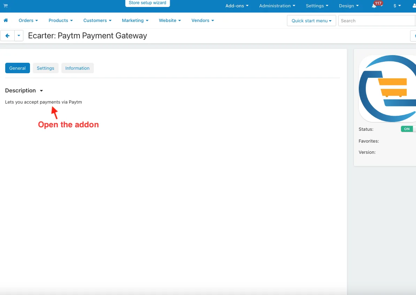Collapse the Description section
This screenshot has width=416, height=295.
[24, 90]
